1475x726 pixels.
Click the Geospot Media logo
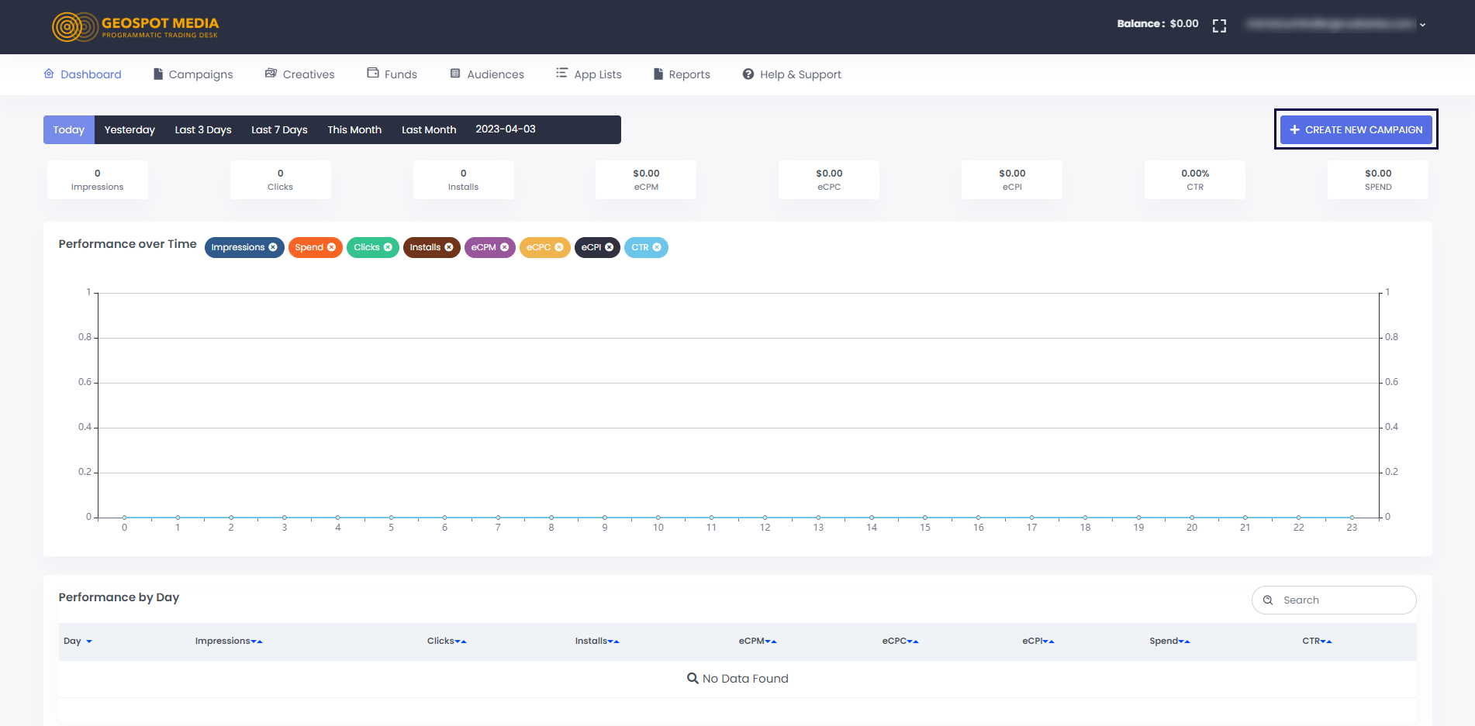tap(136, 26)
